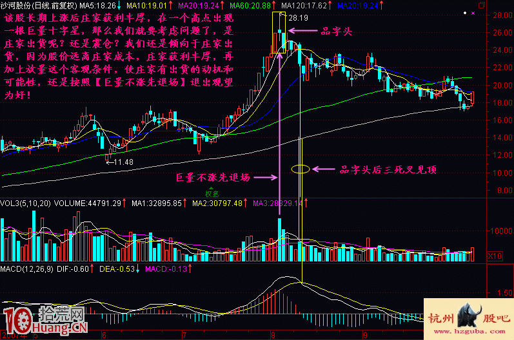Image resolution: width=514 pixels, height=340 pixels.
Task: Click the yellow MA2:30797.48 volume label
Action: [x=217, y=203]
